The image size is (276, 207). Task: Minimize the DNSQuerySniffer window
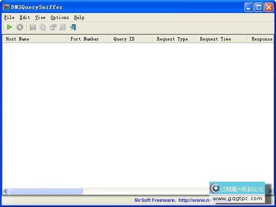click(249, 7)
